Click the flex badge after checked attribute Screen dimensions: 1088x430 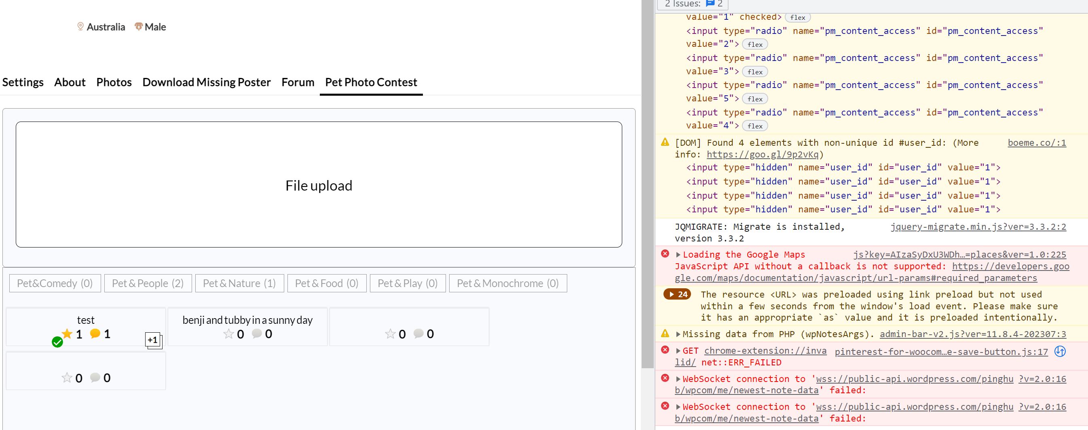pos(797,17)
